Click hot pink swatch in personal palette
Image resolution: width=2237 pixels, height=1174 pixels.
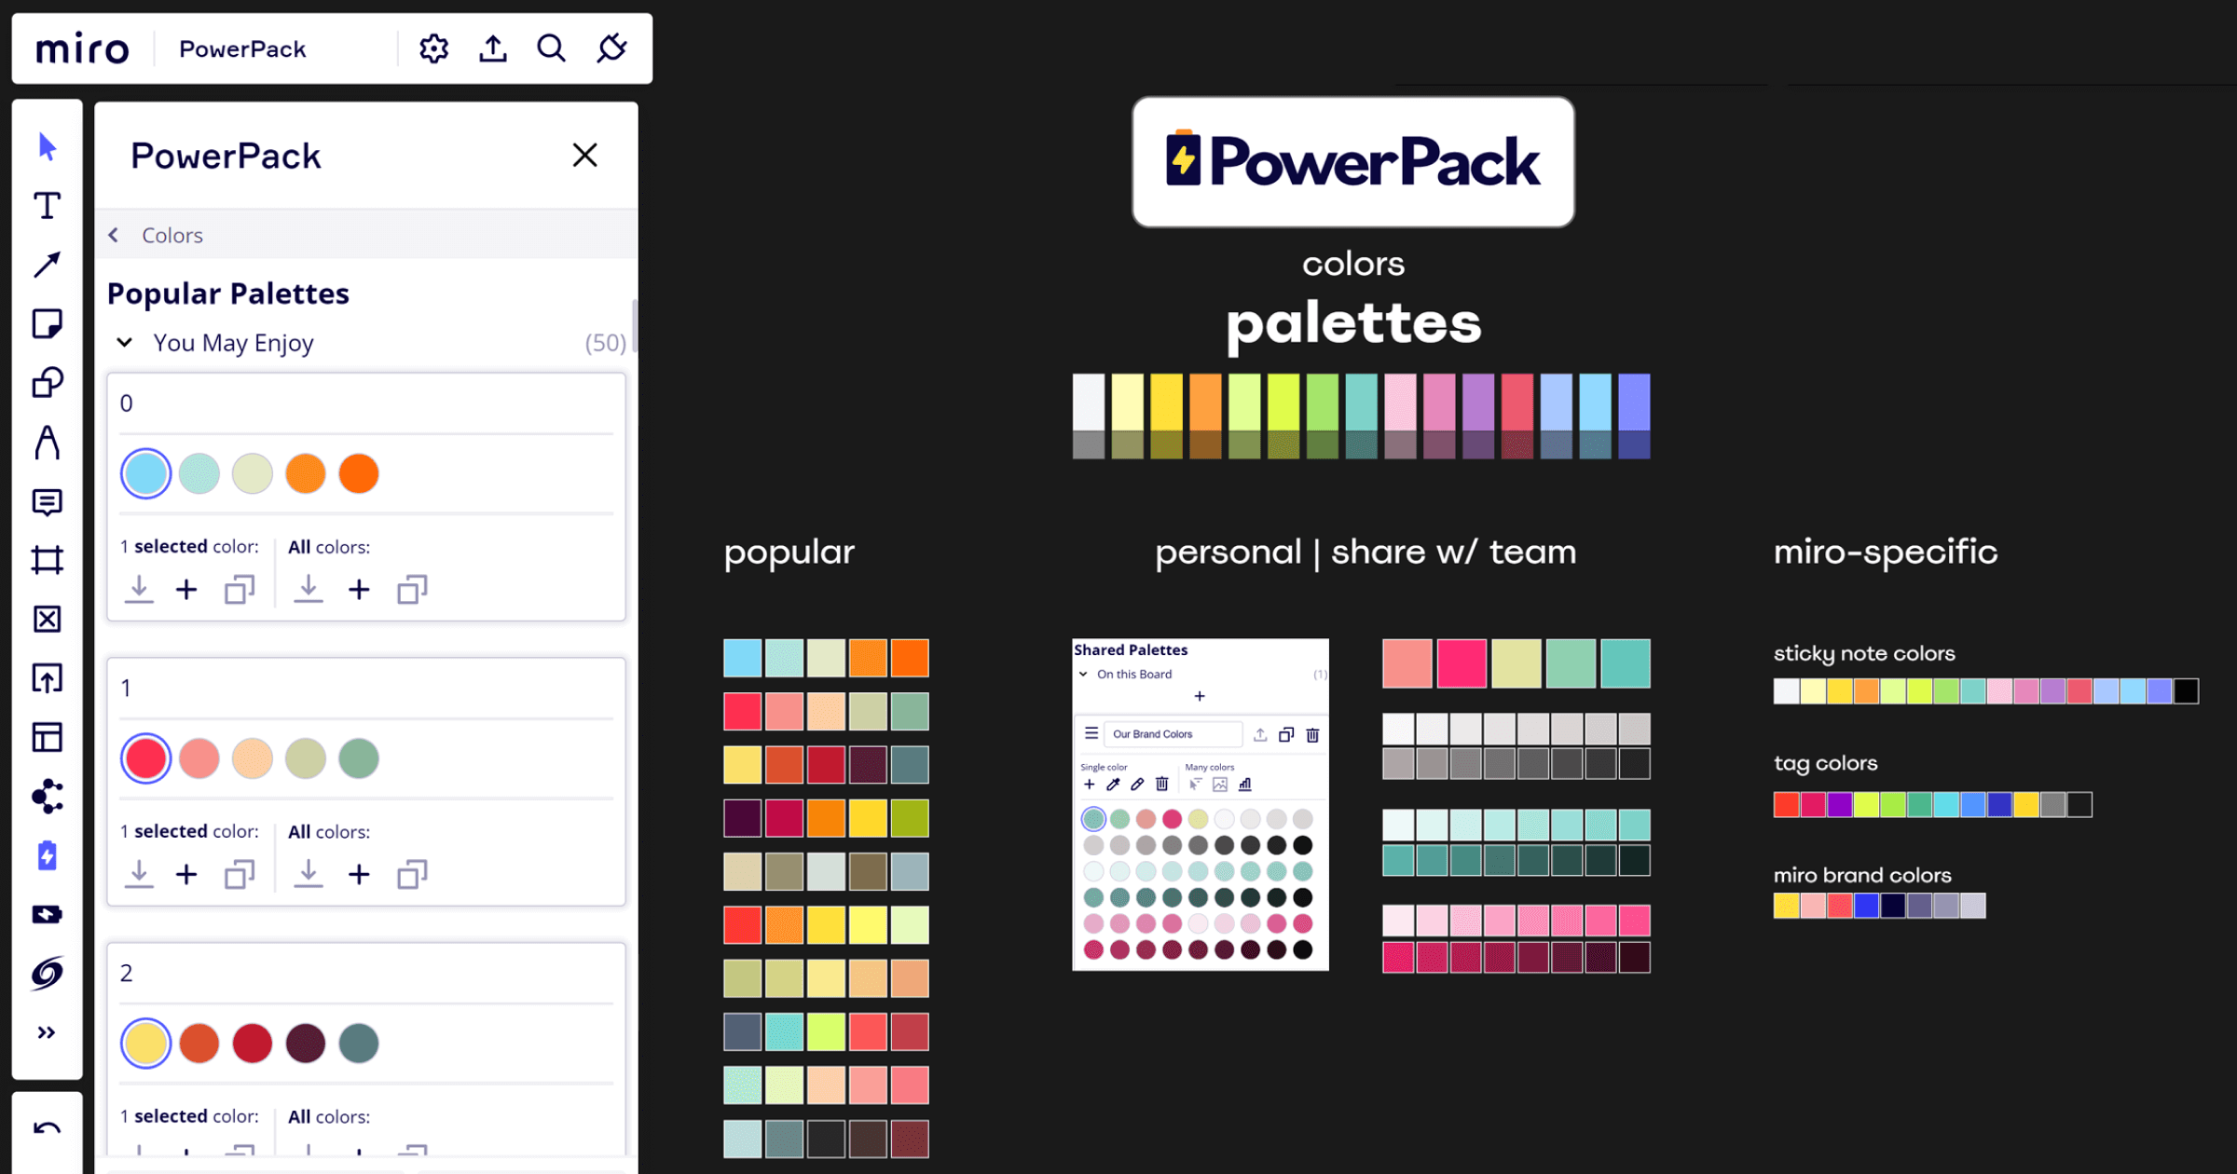tap(1462, 663)
